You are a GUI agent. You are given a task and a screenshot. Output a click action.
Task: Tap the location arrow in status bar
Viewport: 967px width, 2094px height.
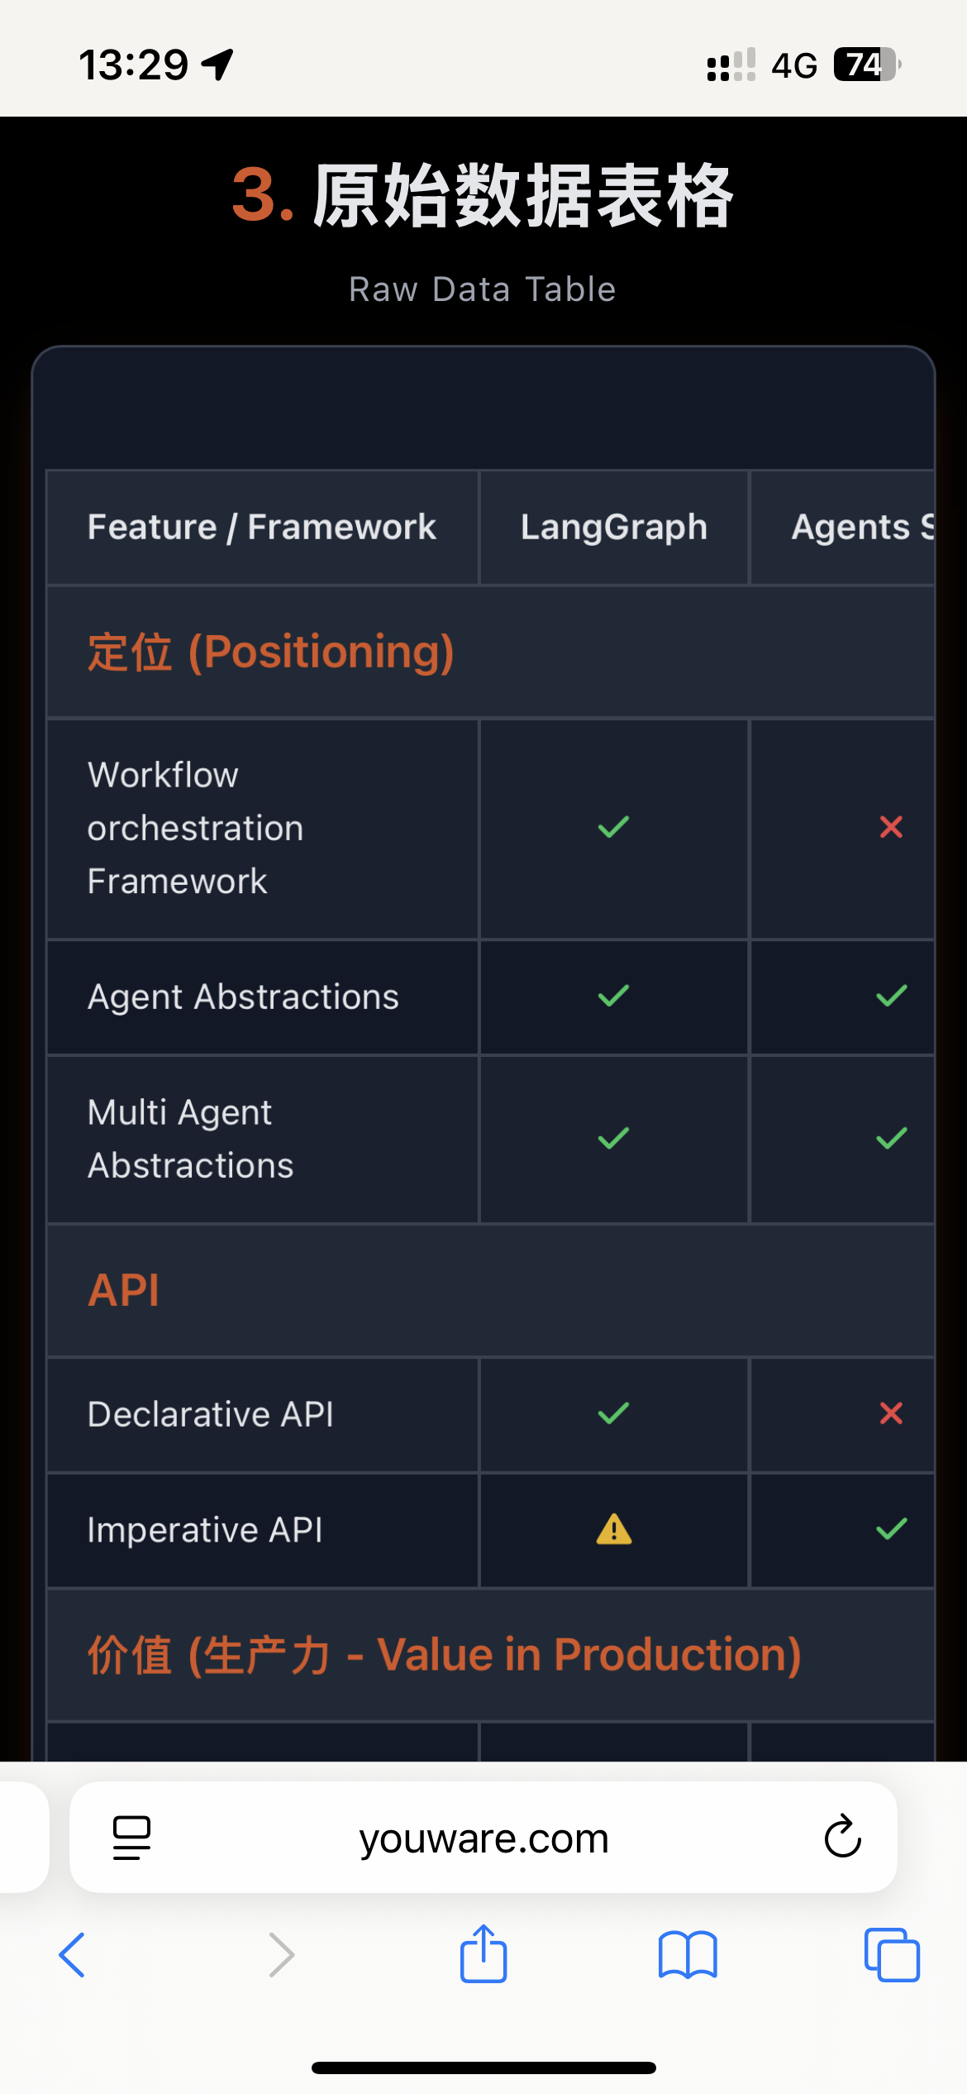(x=218, y=65)
